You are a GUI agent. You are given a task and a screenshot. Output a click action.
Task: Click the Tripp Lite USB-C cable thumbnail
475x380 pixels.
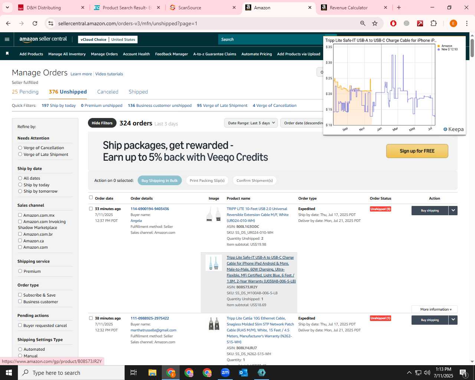[x=214, y=263]
